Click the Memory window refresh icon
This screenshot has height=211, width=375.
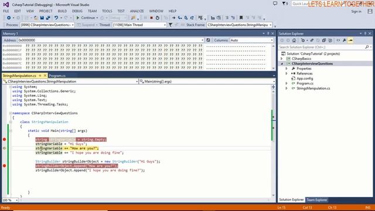pos(209,40)
